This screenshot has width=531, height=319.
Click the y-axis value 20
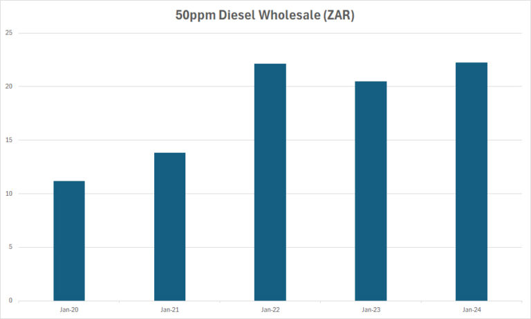pyautogui.click(x=9, y=86)
